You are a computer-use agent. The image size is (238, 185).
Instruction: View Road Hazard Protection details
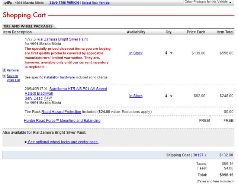click(61, 111)
